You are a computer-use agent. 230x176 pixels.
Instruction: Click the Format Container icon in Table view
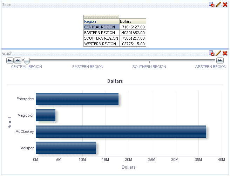click(211, 5)
